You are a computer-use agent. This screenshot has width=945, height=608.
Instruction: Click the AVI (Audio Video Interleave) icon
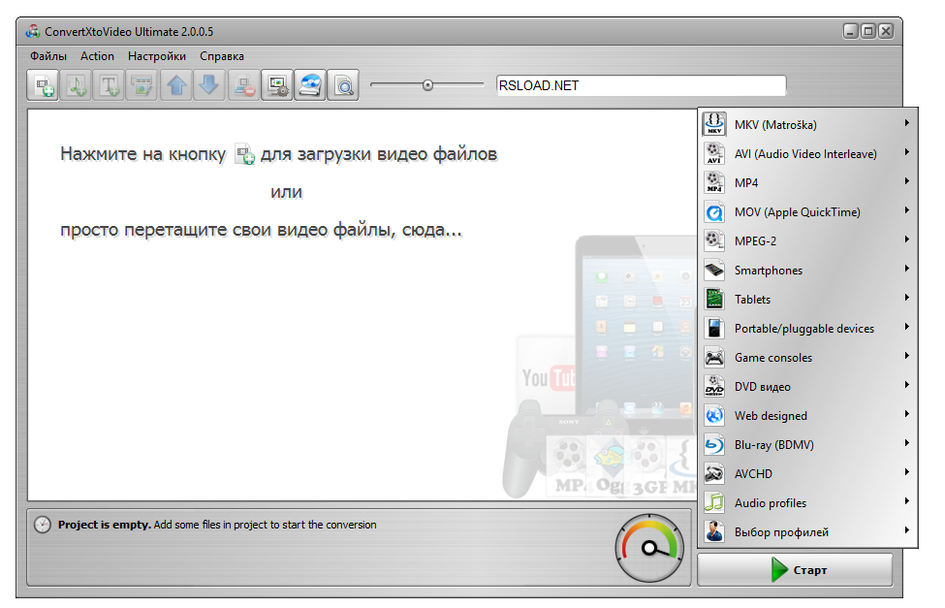tap(714, 153)
